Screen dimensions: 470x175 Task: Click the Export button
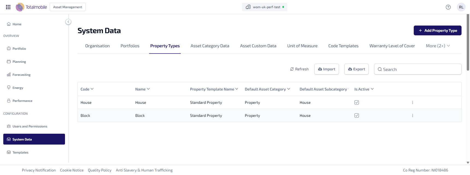pyautogui.click(x=356, y=69)
